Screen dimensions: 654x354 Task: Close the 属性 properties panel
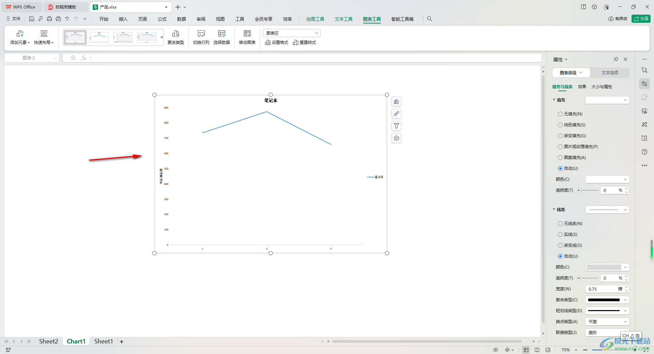(x=625, y=59)
